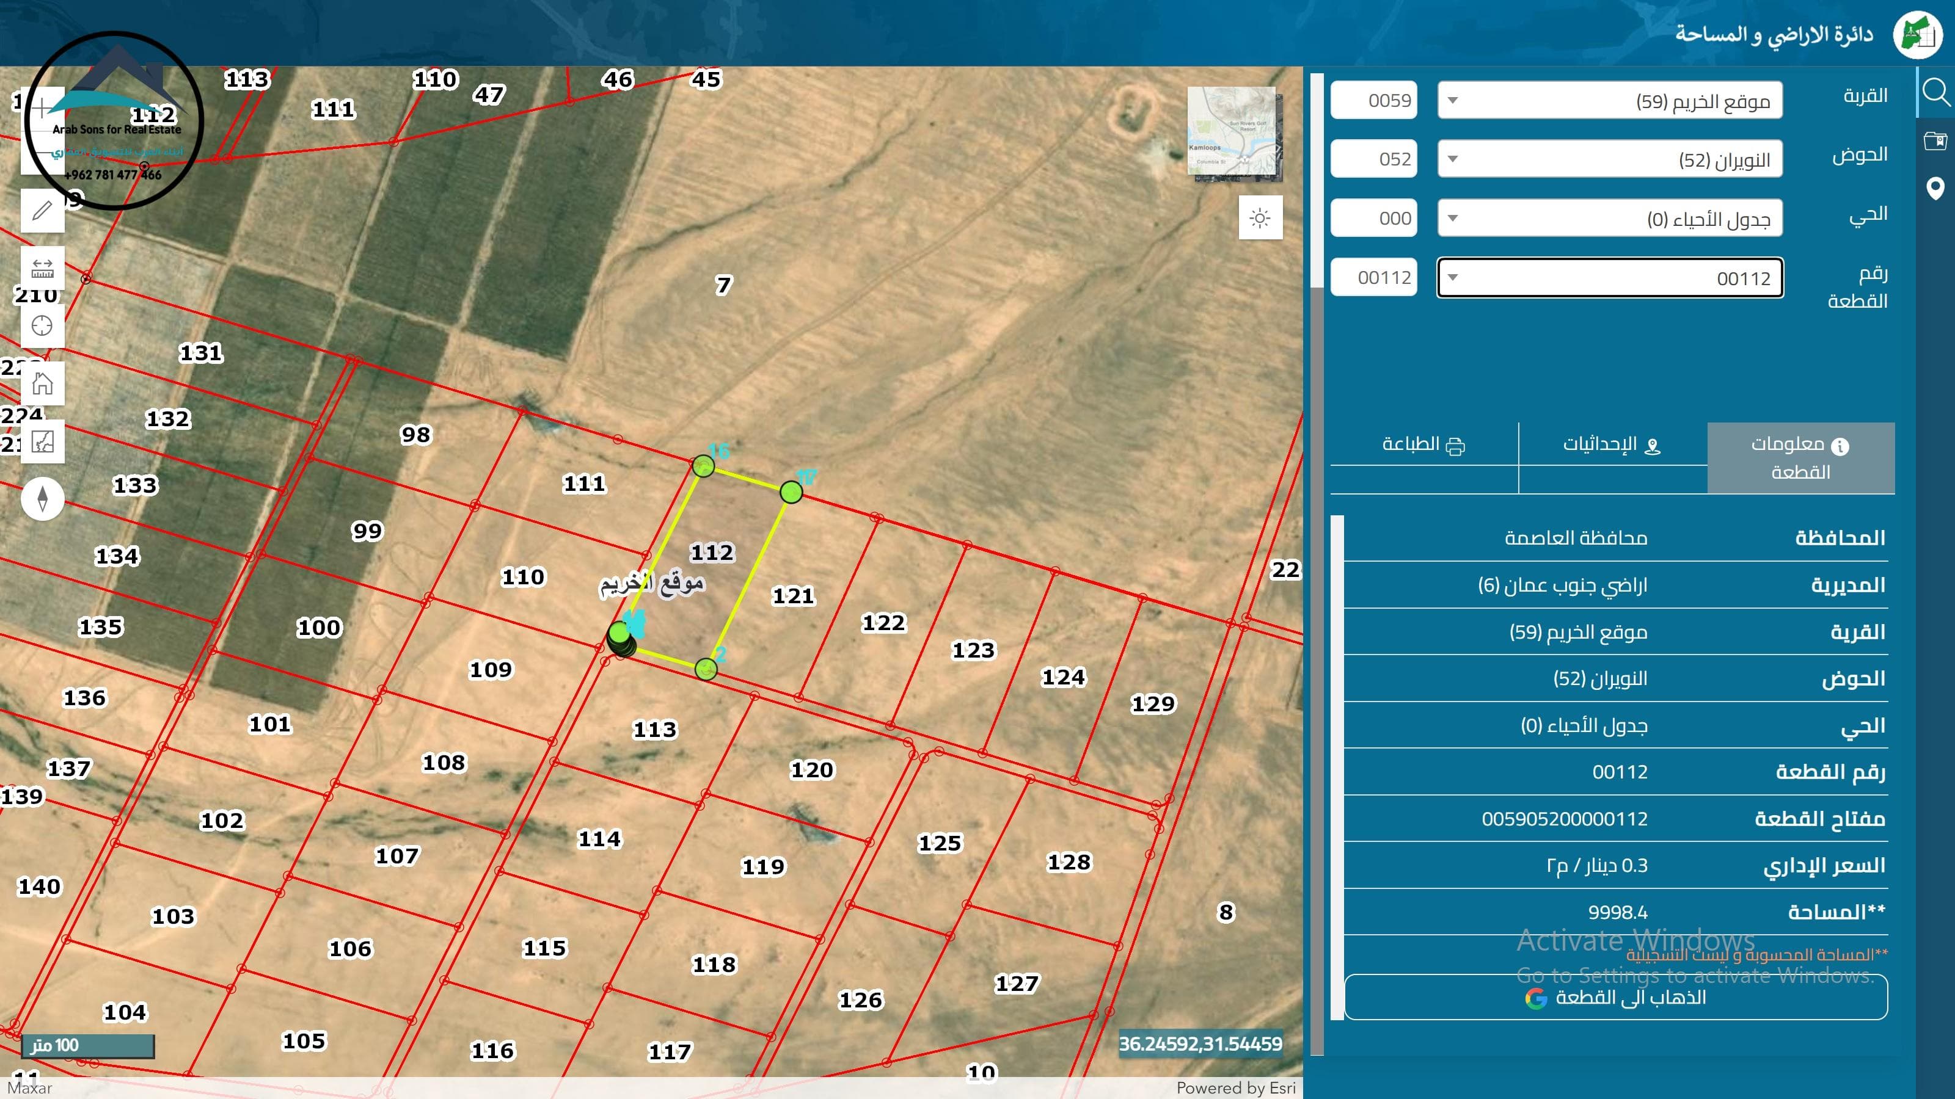Switch to the الإحداثيات coordinates tab
Image resolution: width=1955 pixels, height=1099 pixels.
click(x=1612, y=444)
